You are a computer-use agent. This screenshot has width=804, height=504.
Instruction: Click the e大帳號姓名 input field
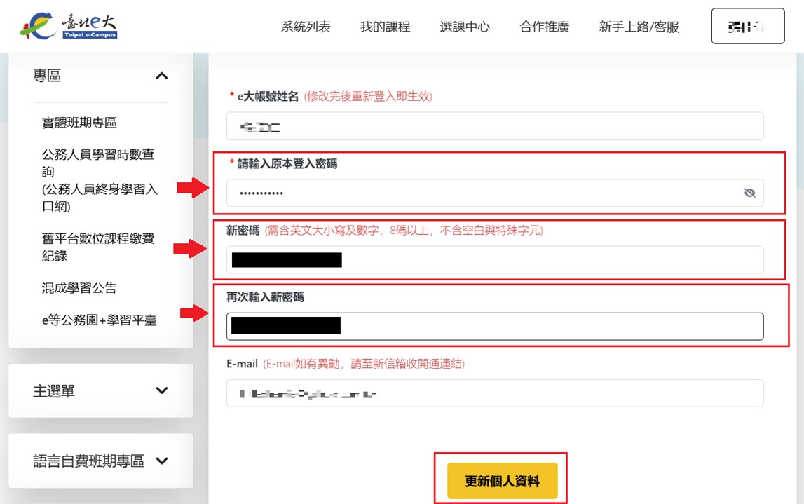pyautogui.click(x=494, y=126)
